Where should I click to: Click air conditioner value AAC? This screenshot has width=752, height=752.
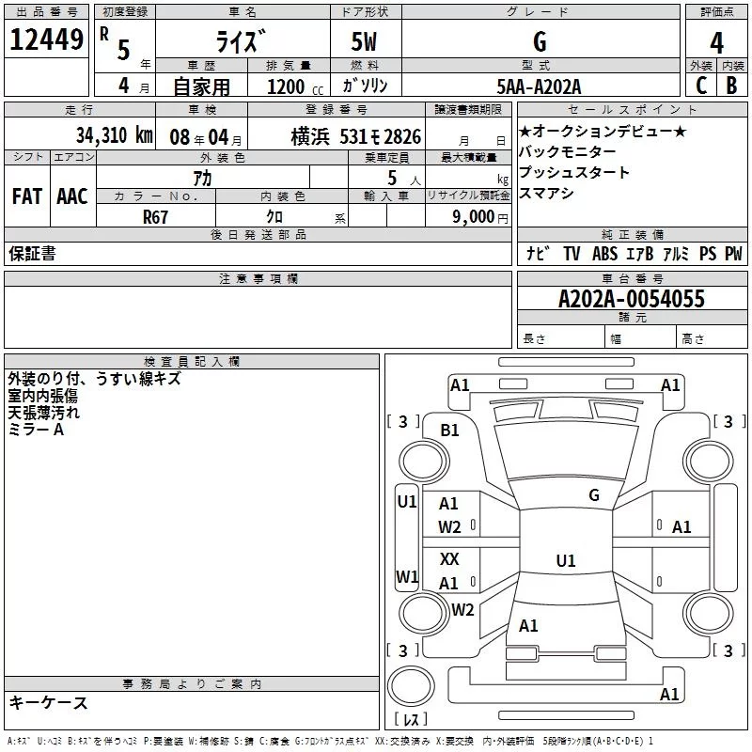pos(72,196)
